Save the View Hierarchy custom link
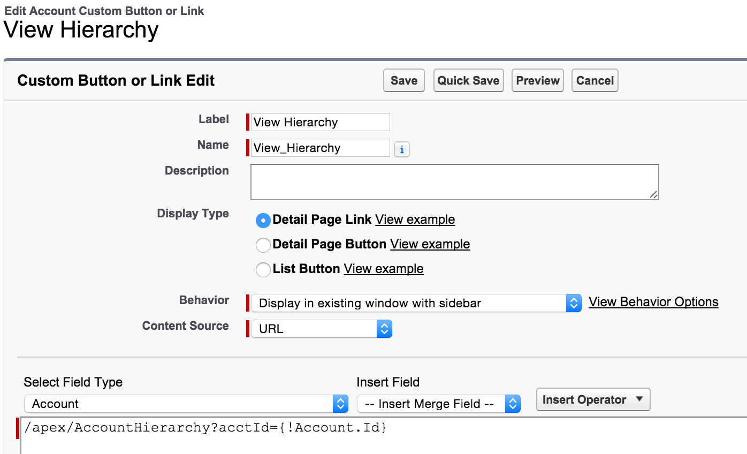 point(403,80)
